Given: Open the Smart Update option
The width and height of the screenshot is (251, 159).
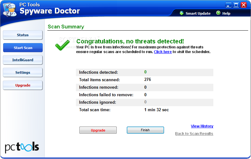Looking at the screenshot, I should click(198, 13).
